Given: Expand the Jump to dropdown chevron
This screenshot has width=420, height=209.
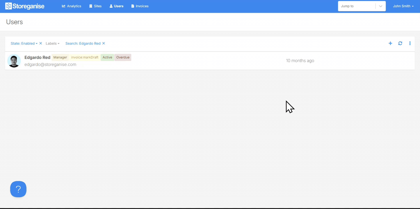Looking at the screenshot, I should tap(380, 6).
